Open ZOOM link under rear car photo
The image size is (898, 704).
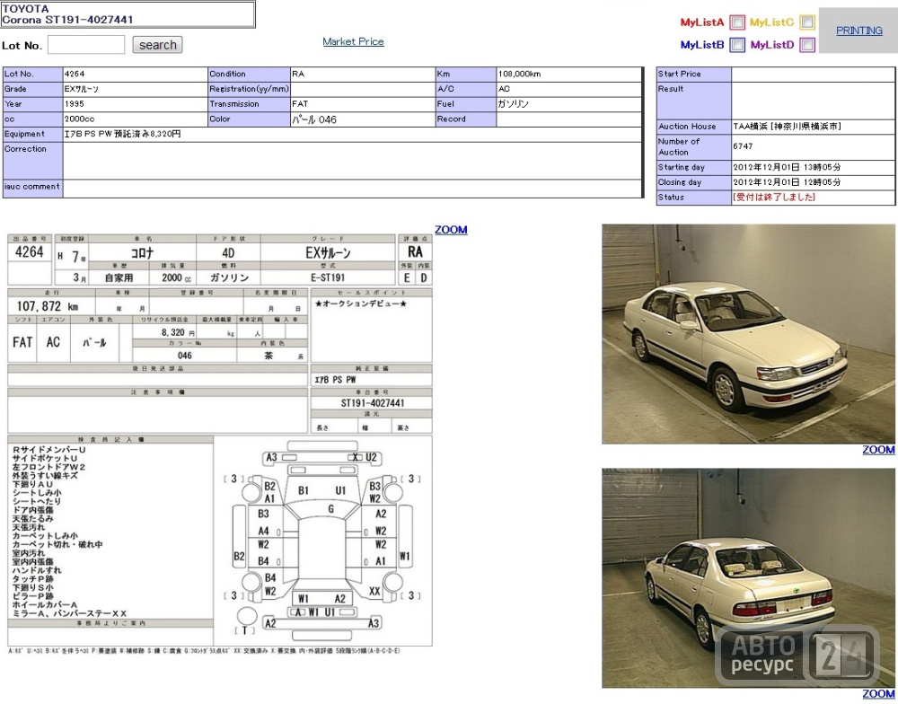[878, 694]
